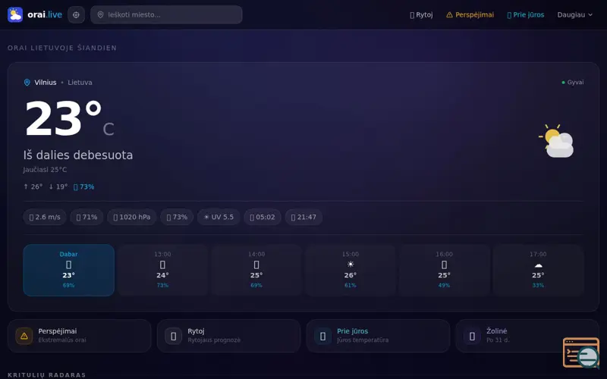Focus the Ieškoti miesto search field
This screenshot has height=379, width=607.
(x=166, y=14)
